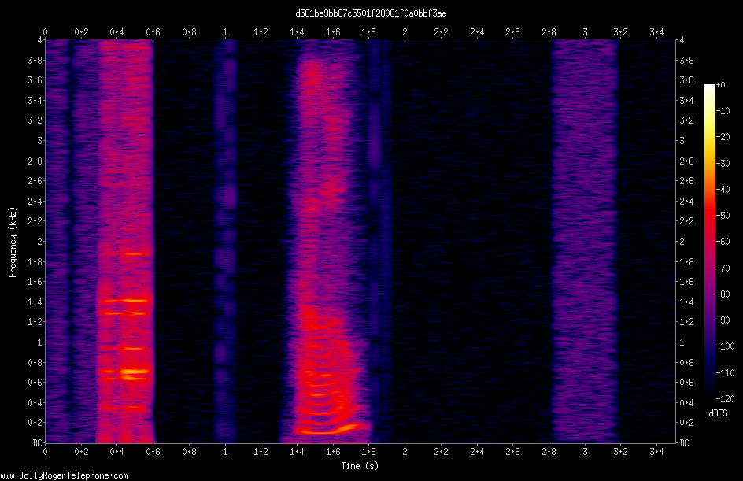Select the "-50" color scale label

tap(723, 216)
